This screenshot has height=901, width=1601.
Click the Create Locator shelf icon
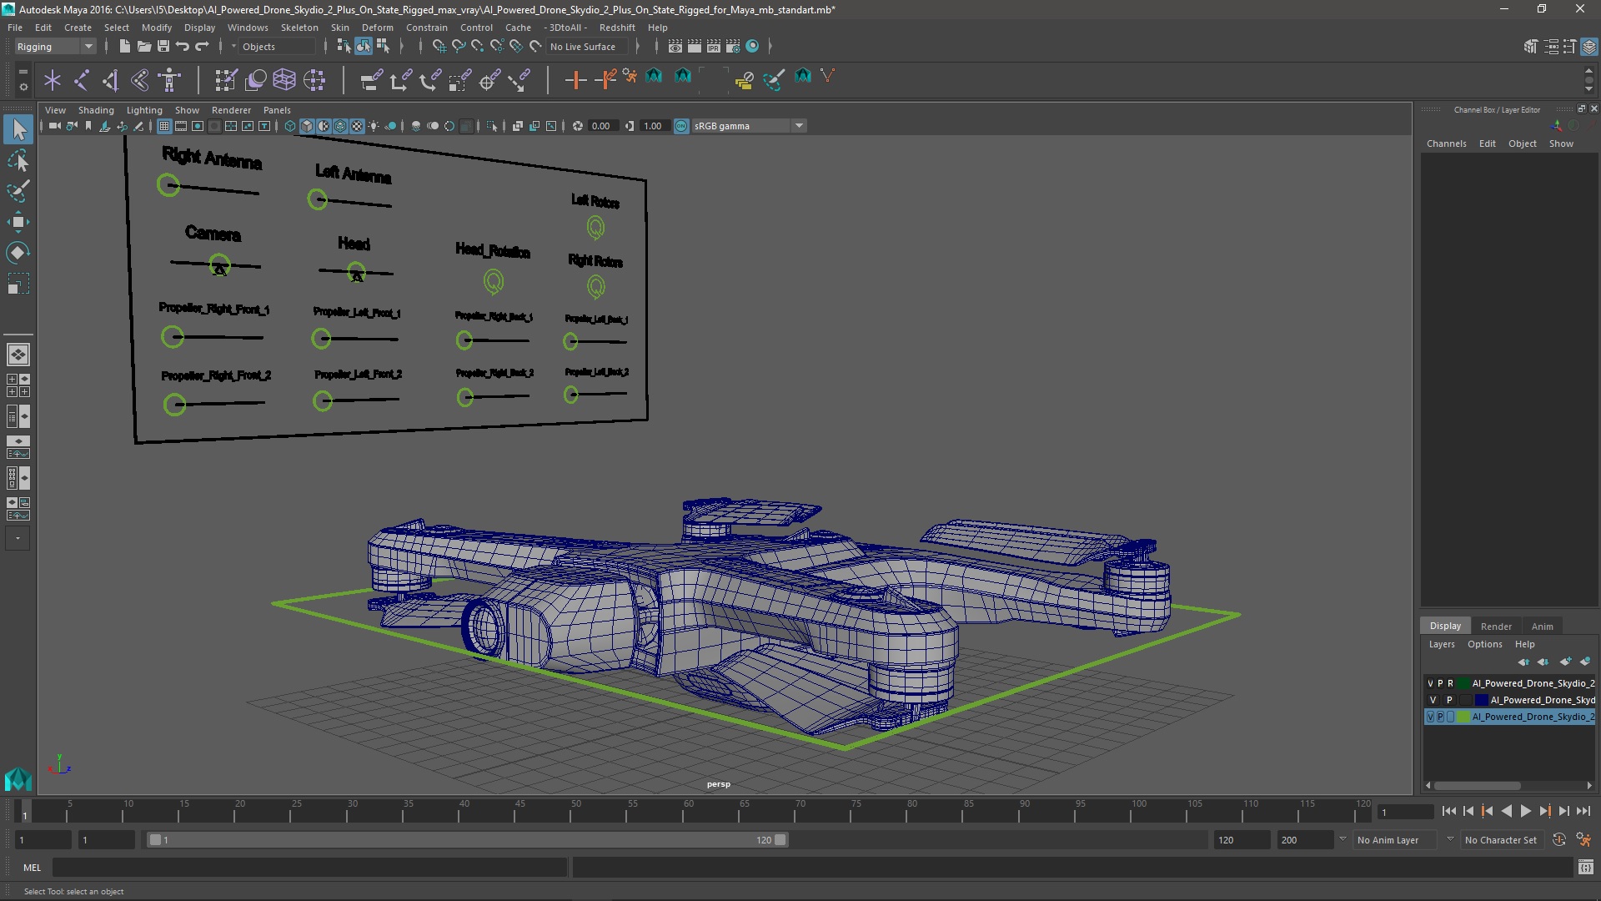[53, 80]
